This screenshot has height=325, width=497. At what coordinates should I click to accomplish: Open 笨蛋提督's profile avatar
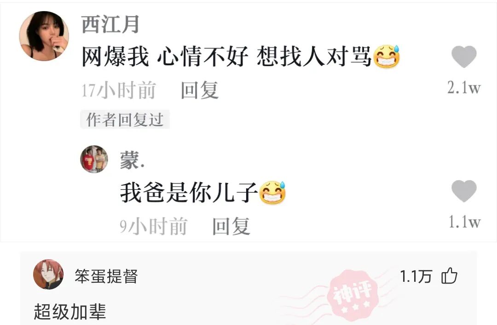(48, 274)
